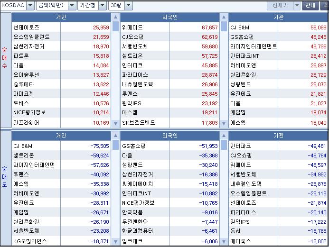Open the 30일 days dropdown
The image size is (329, 247).
[129, 5]
